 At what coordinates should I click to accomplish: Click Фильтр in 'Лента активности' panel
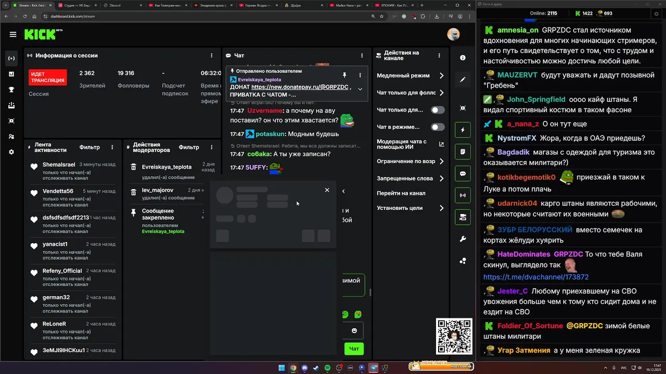tap(89, 148)
